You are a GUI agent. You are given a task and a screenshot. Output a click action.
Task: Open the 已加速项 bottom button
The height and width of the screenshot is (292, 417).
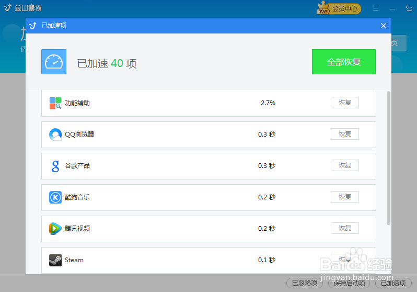point(393,283)
